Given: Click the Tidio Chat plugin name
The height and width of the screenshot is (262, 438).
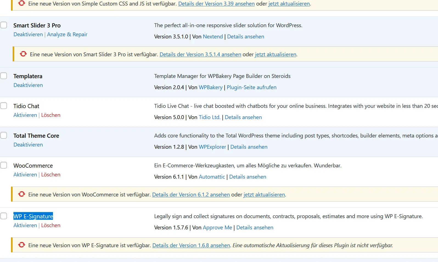Looking at the screenshot, I should [26, 106].
